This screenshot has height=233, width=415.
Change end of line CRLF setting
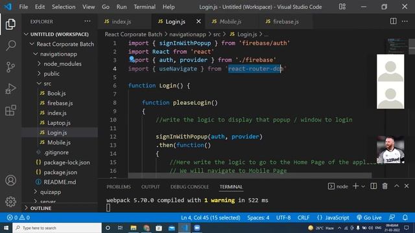tap(303, 217)
